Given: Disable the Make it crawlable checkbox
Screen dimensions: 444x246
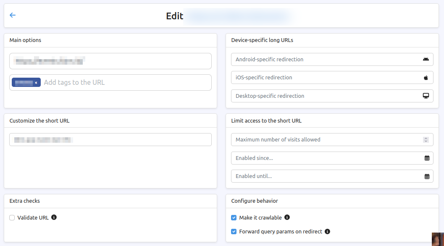Looking at the screenshot, I should (x=234, y=217).
